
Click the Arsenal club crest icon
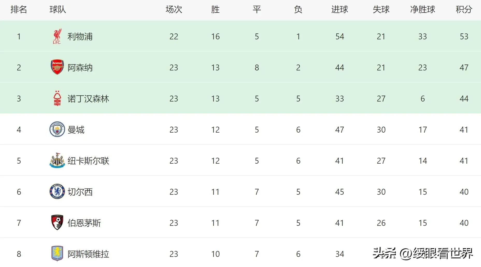coord(57,67)
